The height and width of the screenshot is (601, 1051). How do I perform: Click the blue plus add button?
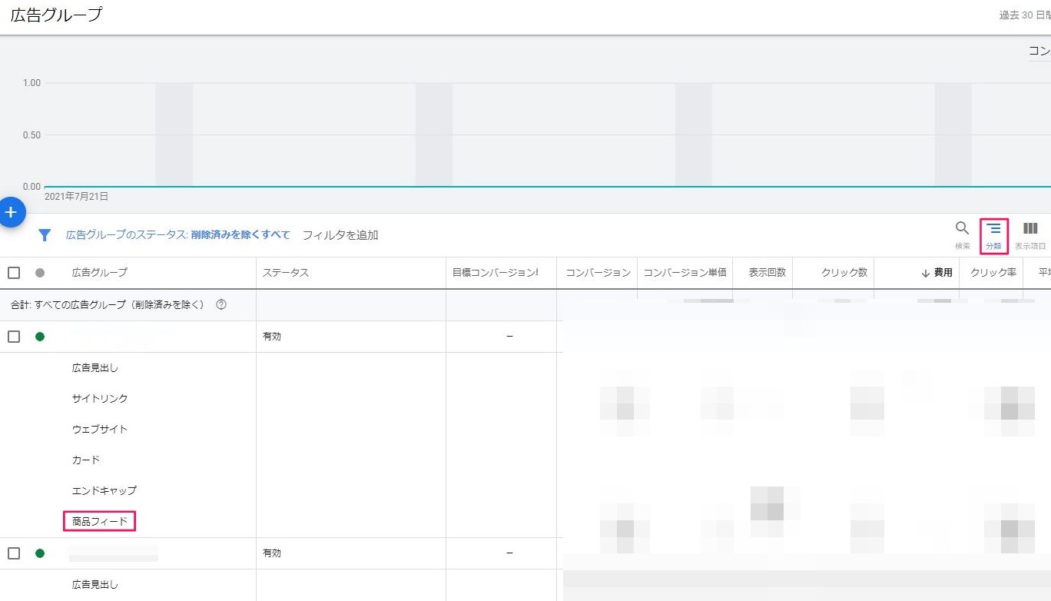click(x=11, y=211)
